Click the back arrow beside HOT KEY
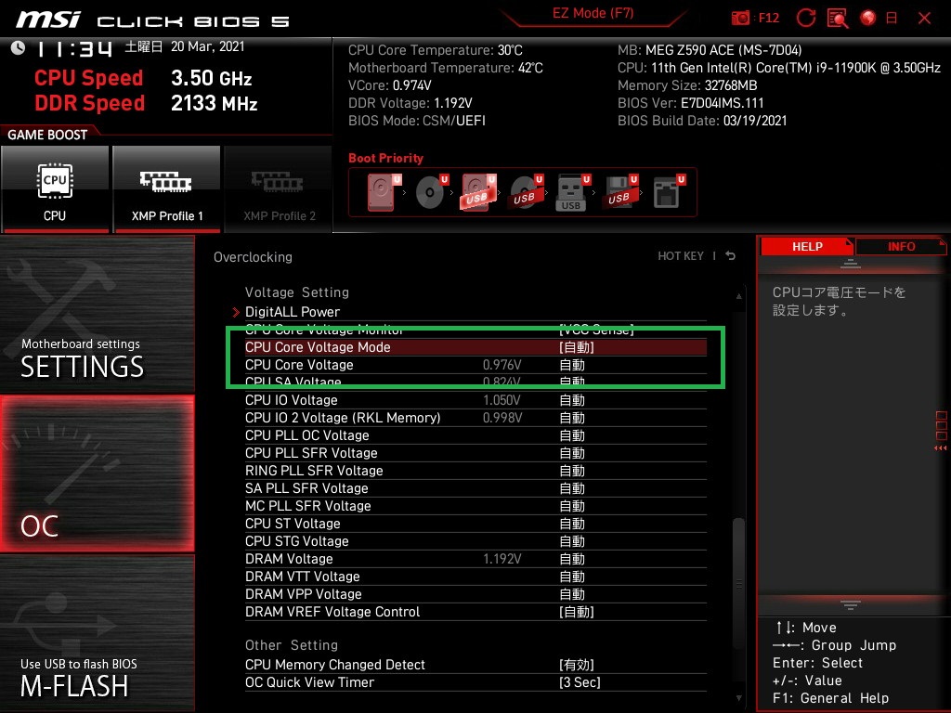 point(731,256)
